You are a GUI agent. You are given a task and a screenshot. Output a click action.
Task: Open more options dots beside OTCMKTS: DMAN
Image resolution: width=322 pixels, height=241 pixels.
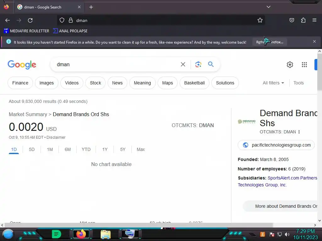tap(299, 132)
